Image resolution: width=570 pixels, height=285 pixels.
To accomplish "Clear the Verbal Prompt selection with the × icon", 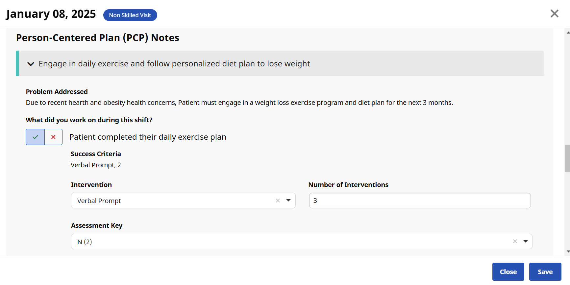I will 278,201.
